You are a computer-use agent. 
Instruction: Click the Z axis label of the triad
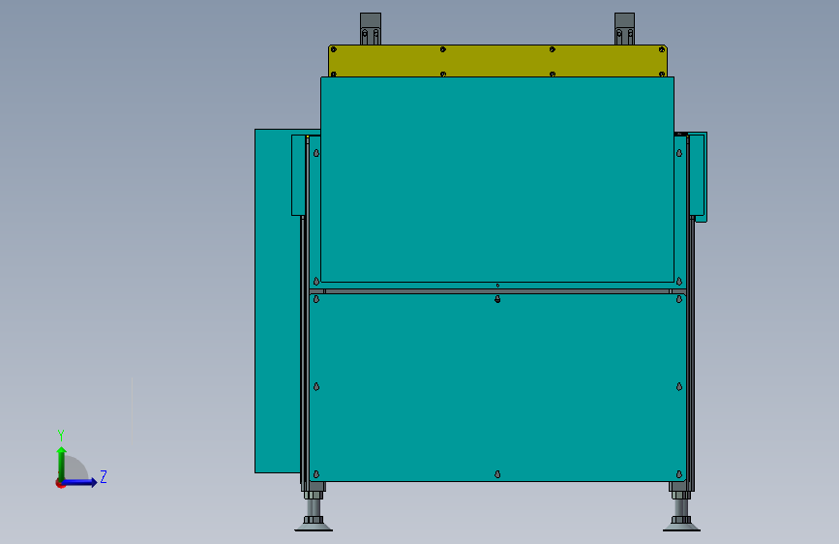[x=104, y=476]
